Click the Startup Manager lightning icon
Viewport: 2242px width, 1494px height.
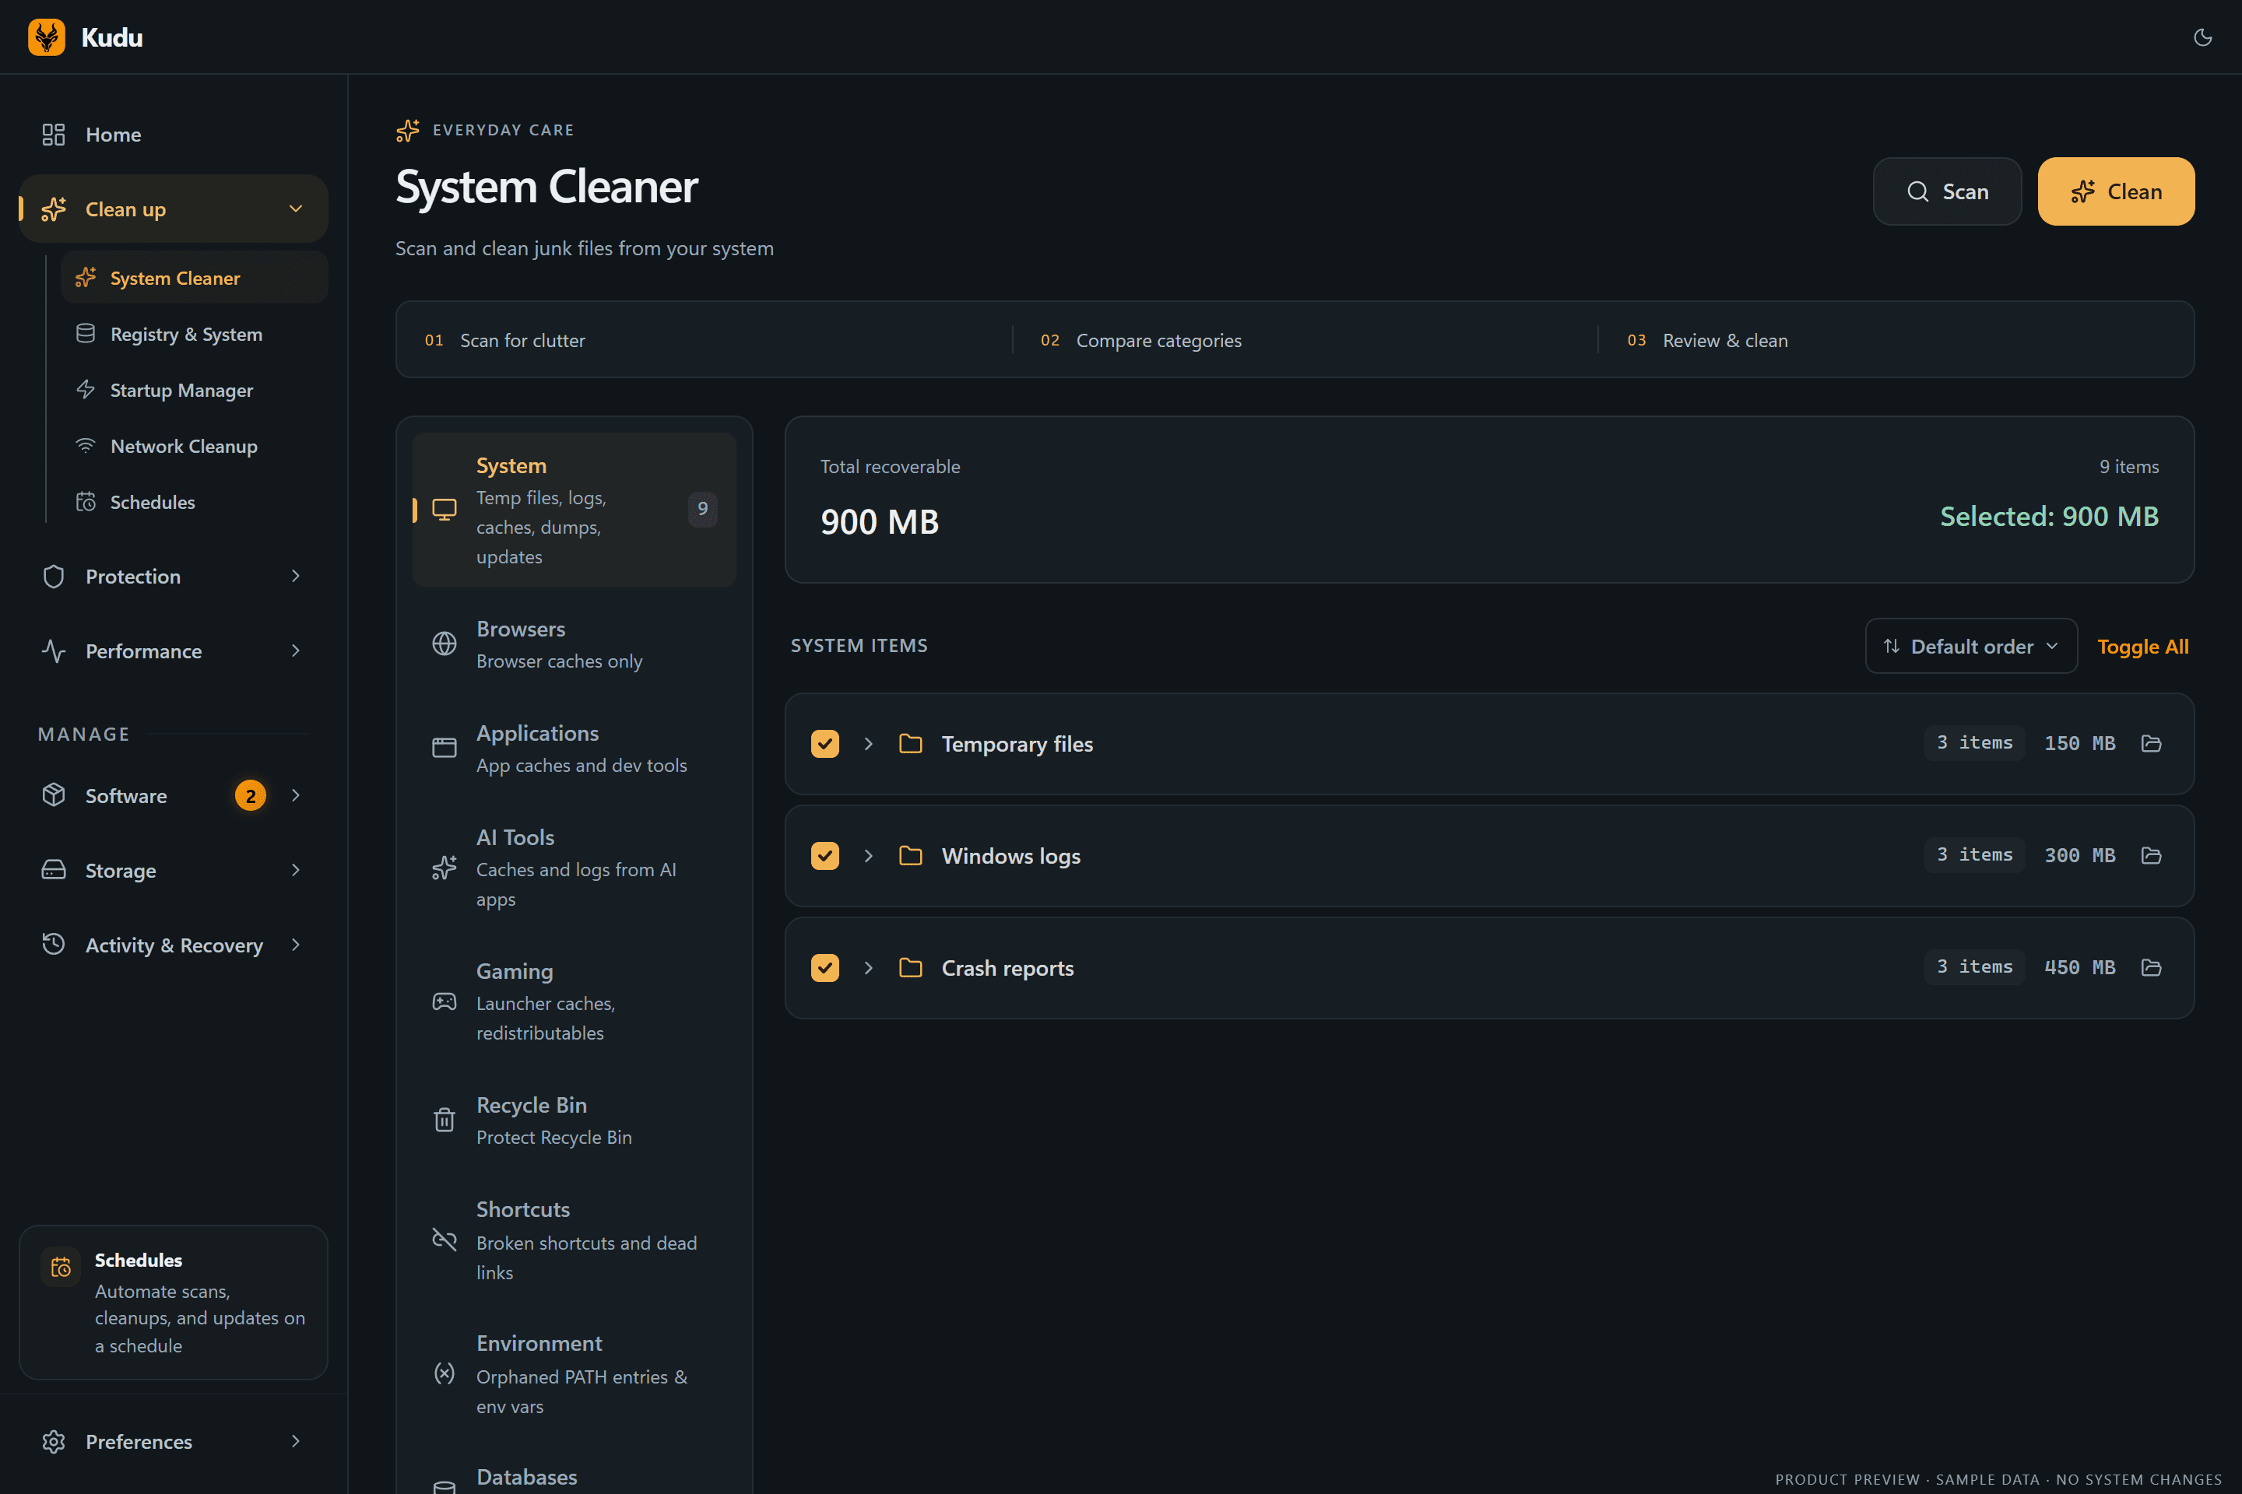pyautogui.click(x=86, y=390)
